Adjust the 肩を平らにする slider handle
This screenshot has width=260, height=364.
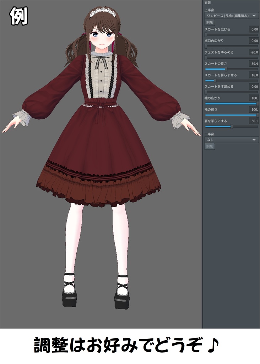tap(232, 127)
